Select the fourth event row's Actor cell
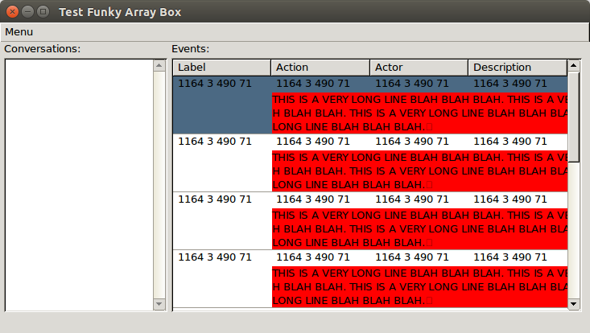Viewport: 590px width, 333px height. [412, 257]
